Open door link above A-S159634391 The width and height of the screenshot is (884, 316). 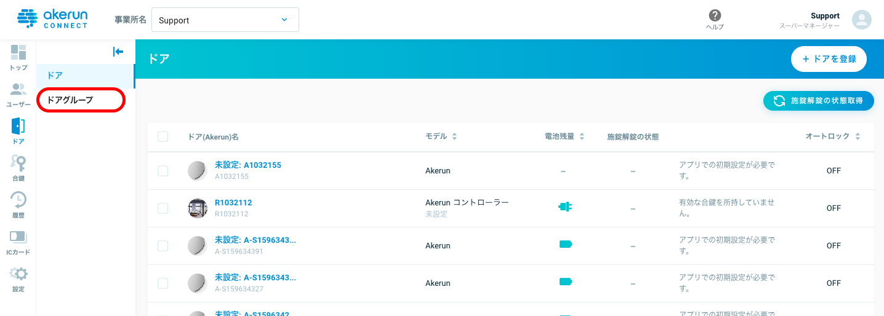[x=255, y=240]
